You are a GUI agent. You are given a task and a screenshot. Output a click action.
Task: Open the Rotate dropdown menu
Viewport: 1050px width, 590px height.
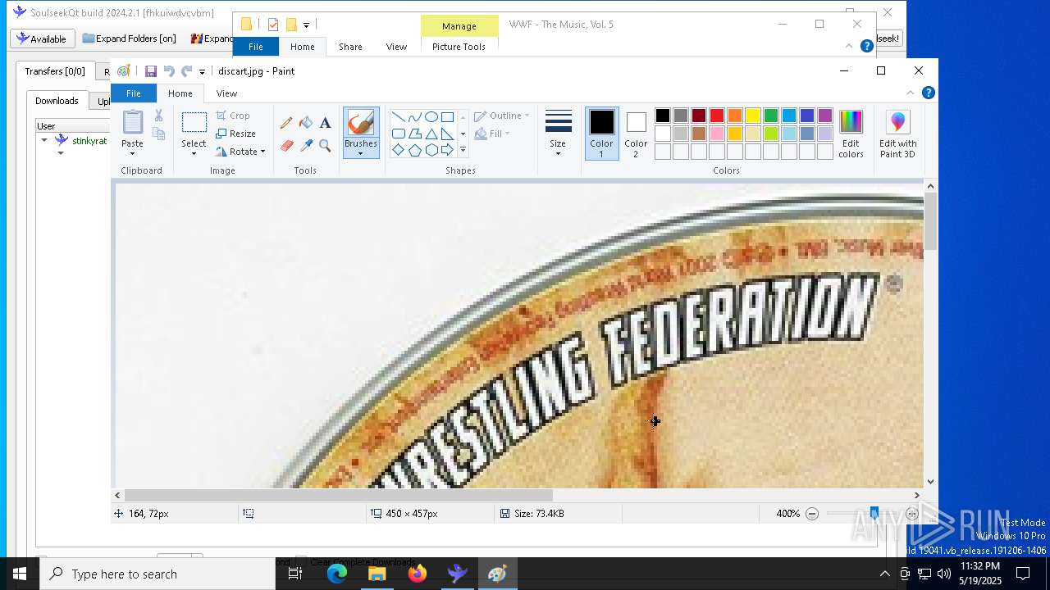[x=241, y=152]
